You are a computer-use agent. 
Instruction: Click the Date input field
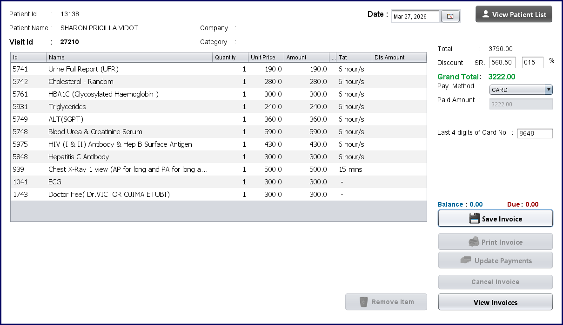tap(415, 17)
